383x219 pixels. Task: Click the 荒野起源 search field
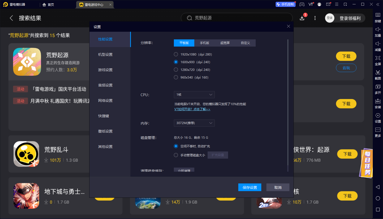point(237,18)
